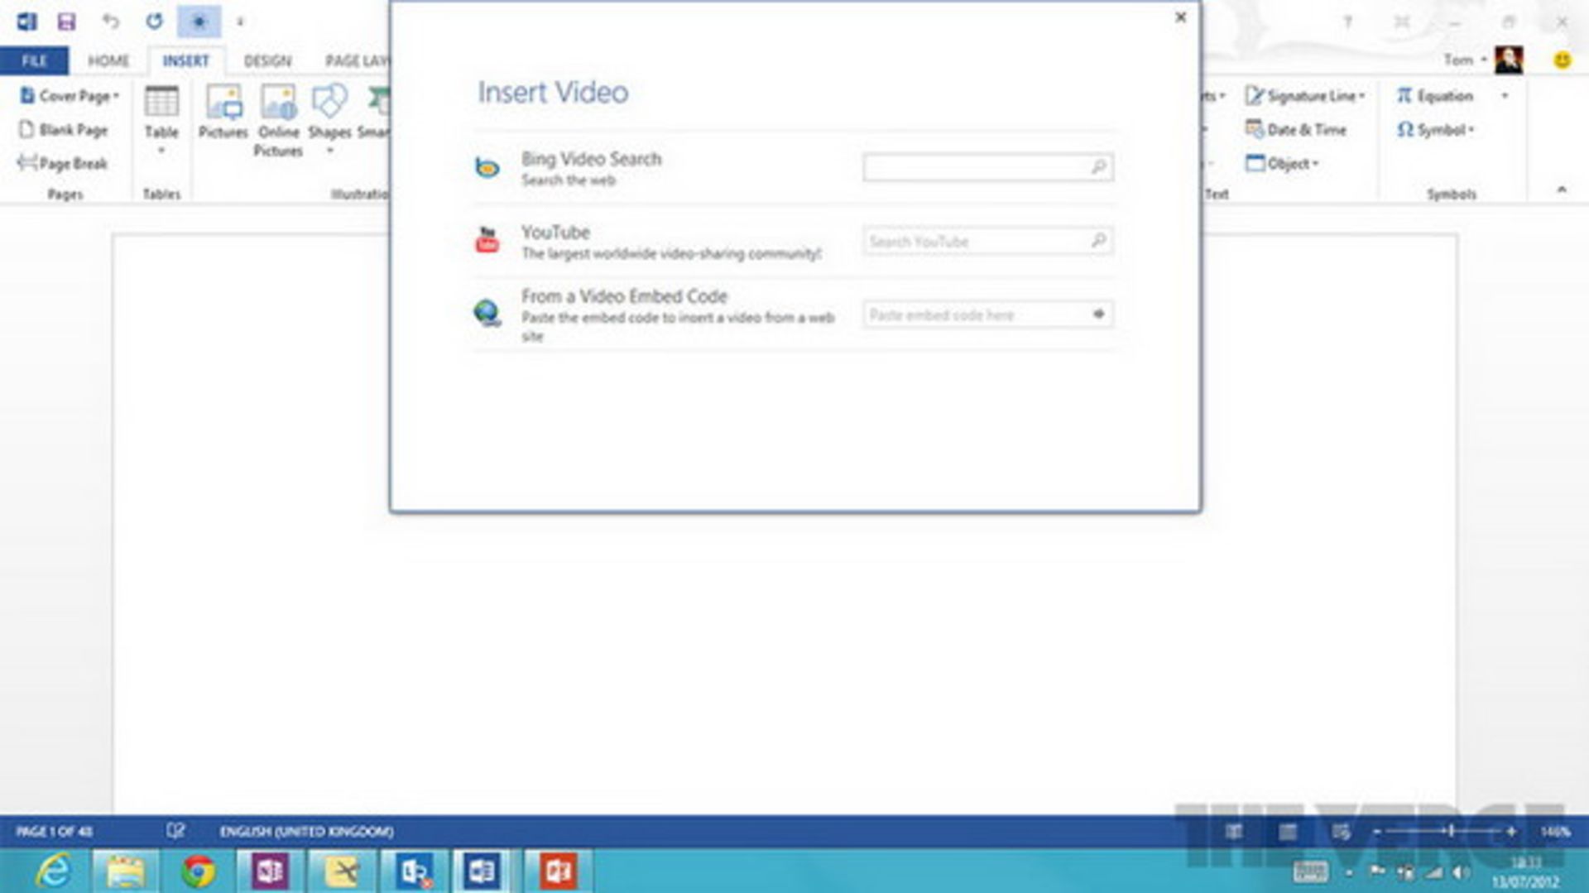Adjust the zoom slider in status bar
The image size is (1589, 893).
pyautogui.click(x=1450, y=831)
